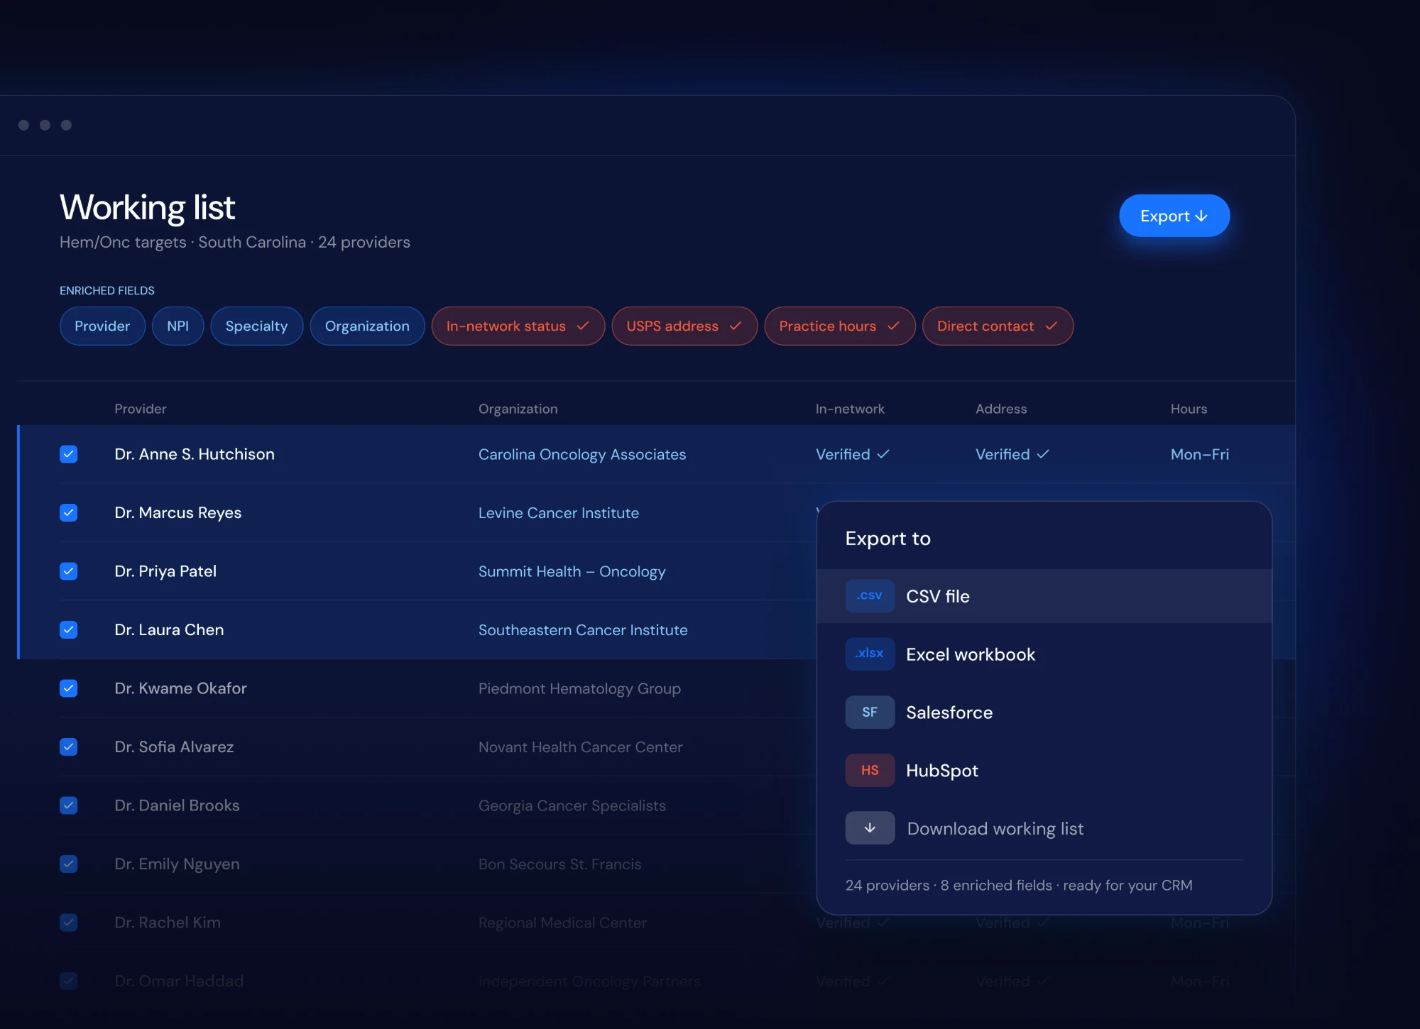
Task: Click the Organization field chip
Action: pos(367,326)
